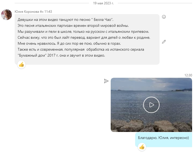
Task: Click the sky area of video thumbnail
Action: coord(151,83)
